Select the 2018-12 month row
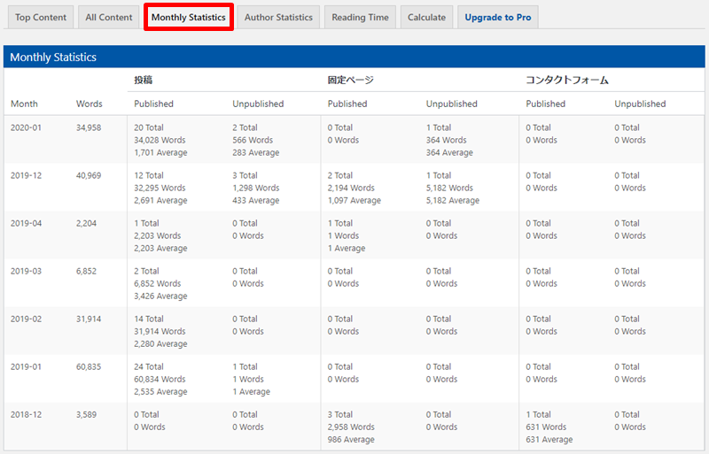 pos(26,414)
